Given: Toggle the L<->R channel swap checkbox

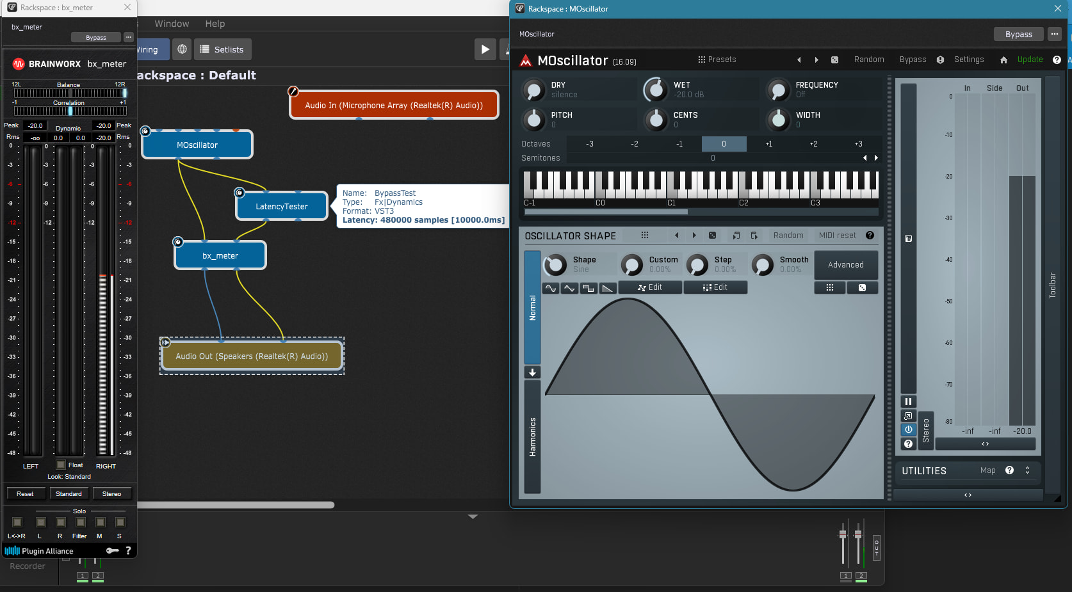Looking at the screenshot, I should point(17,522).
